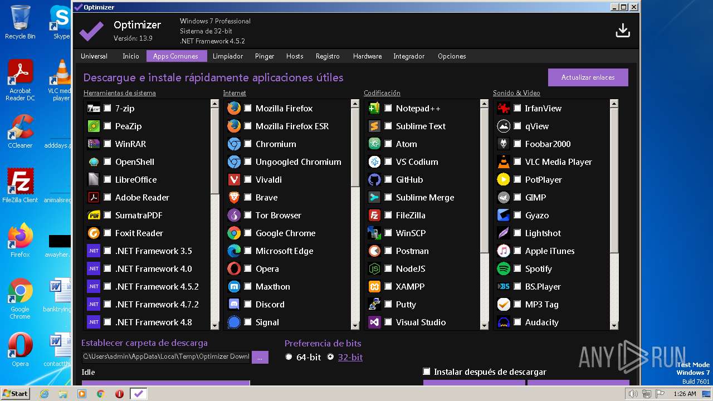Click the Vivaldi red icon
Screen dimensions: 713x401
[x=234, y=180]
